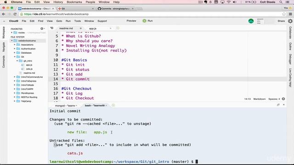Viewport: 294px width, 165px height.
Task: Click Chrome's back arrow
Action: point(4,14)
